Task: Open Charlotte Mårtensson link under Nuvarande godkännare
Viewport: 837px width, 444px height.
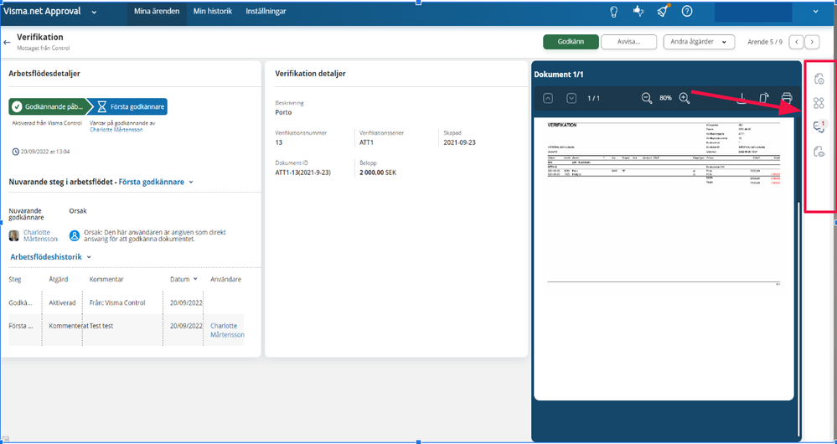Action: coord(40,235)
